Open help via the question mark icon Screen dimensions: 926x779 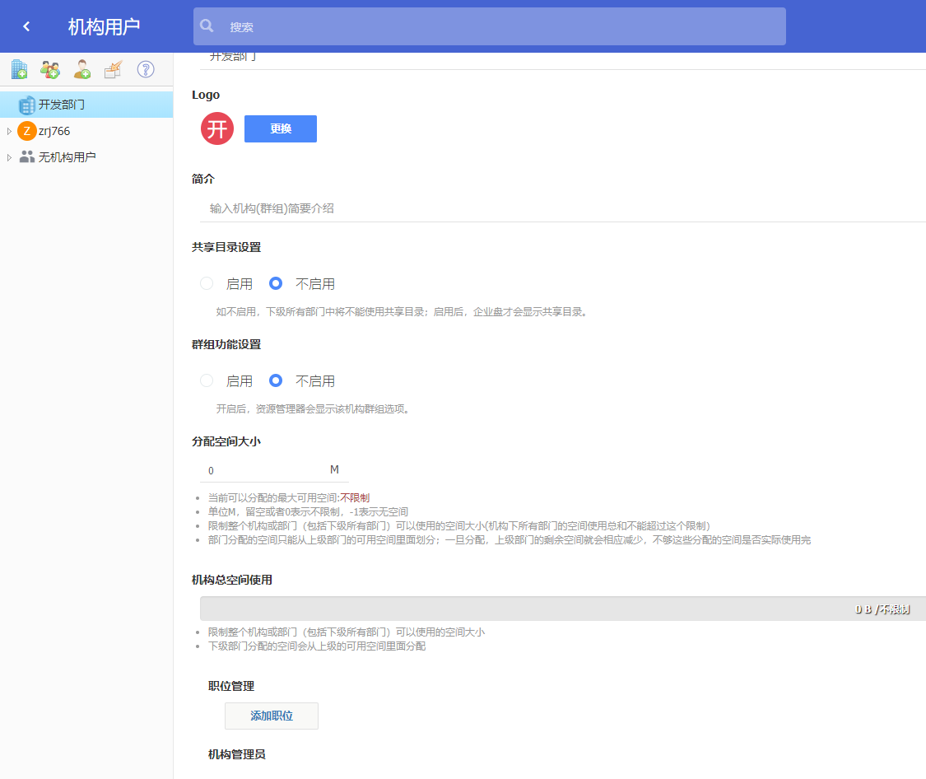pos(146,69)
